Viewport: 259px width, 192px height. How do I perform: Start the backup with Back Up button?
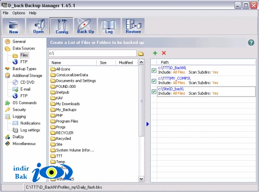tap(85, 26)
